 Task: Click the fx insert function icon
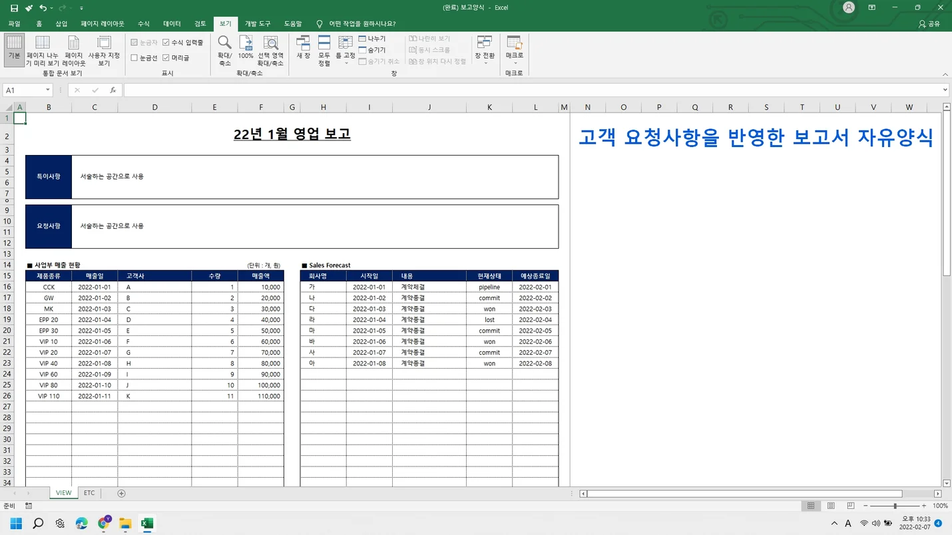[x=113, y=90]
